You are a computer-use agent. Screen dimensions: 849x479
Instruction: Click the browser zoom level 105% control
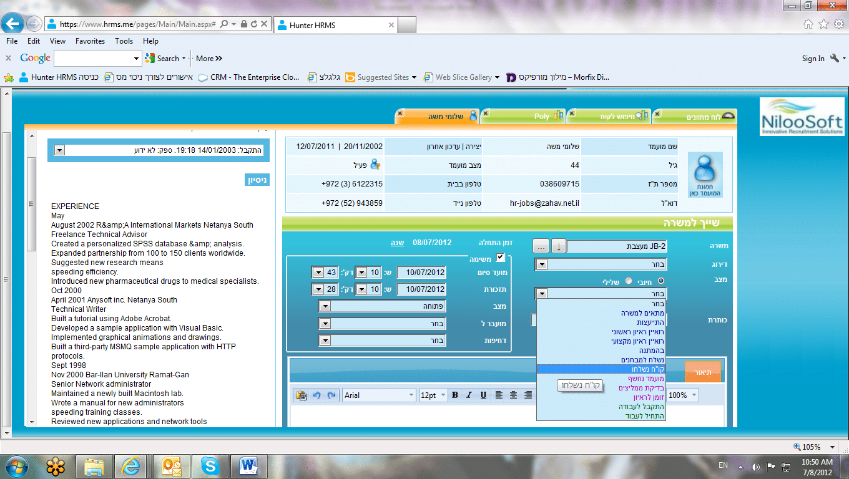coord(815,447)
